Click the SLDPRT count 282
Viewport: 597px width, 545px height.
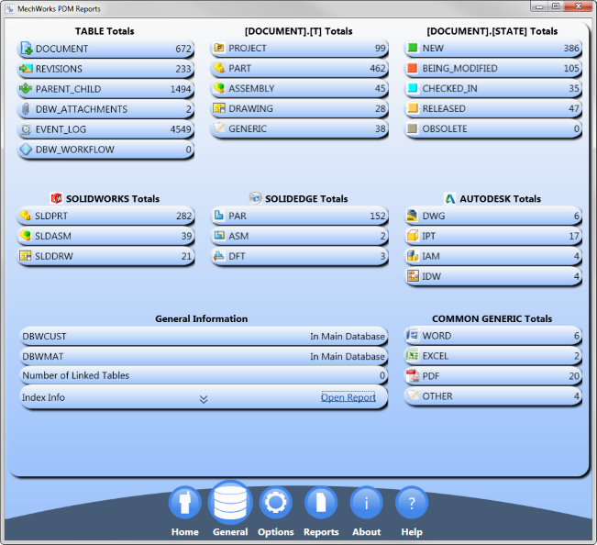click(x=183, y=216)
